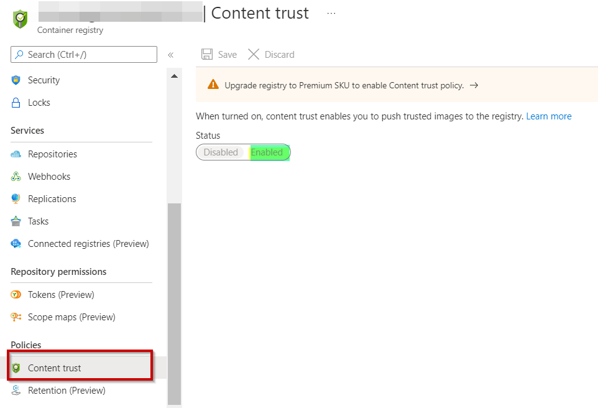
Task: Click the Connected registries icon
Action: point(16,244)
